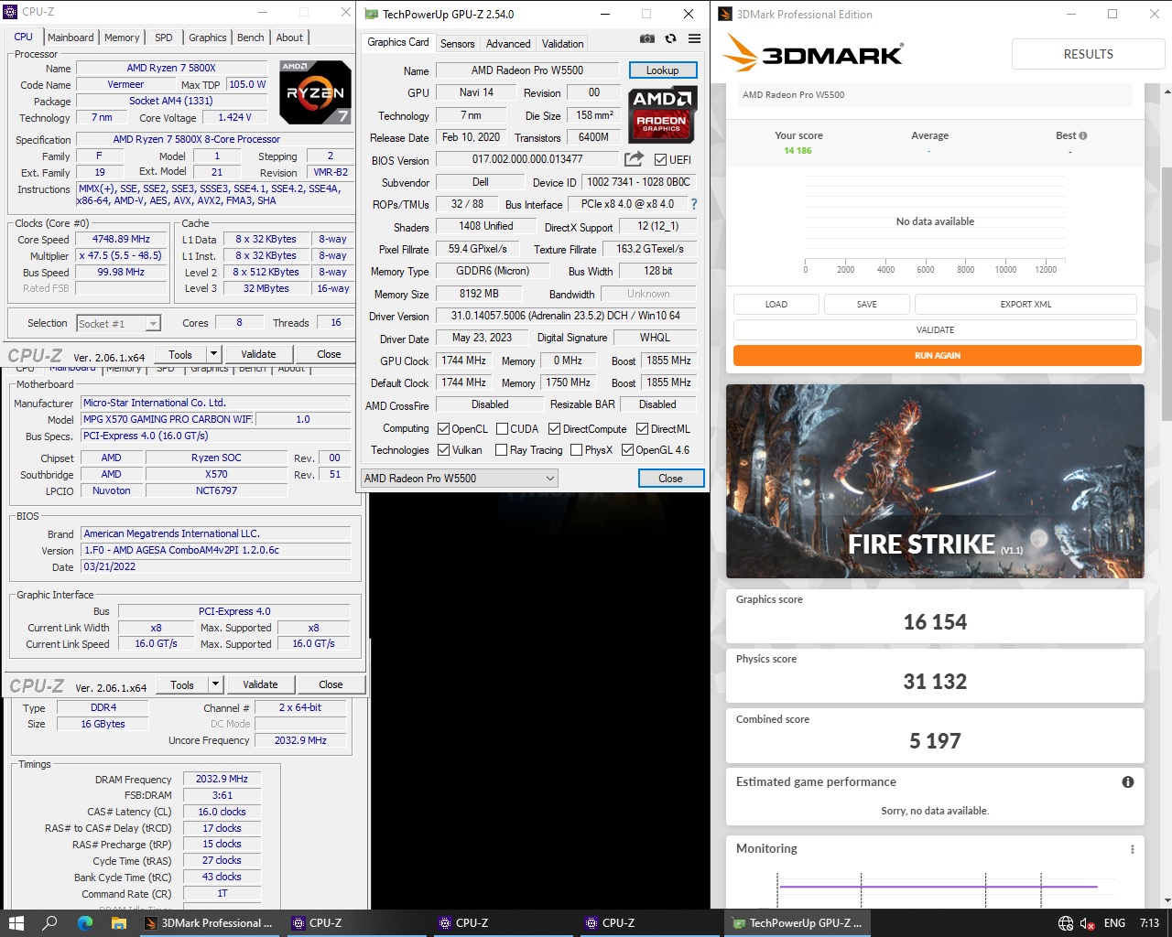The height and width of the screenshot is (937, 1172).
Task: Take a GPU-Z screenshot with camera icon
Action: tap(647, 39)
